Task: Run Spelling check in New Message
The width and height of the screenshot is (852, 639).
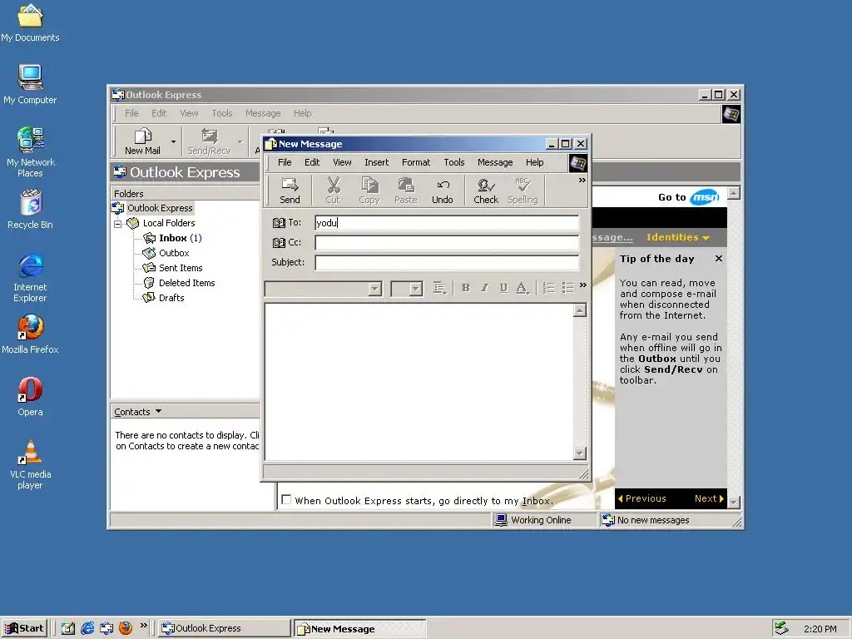Action: click(523, 191)
